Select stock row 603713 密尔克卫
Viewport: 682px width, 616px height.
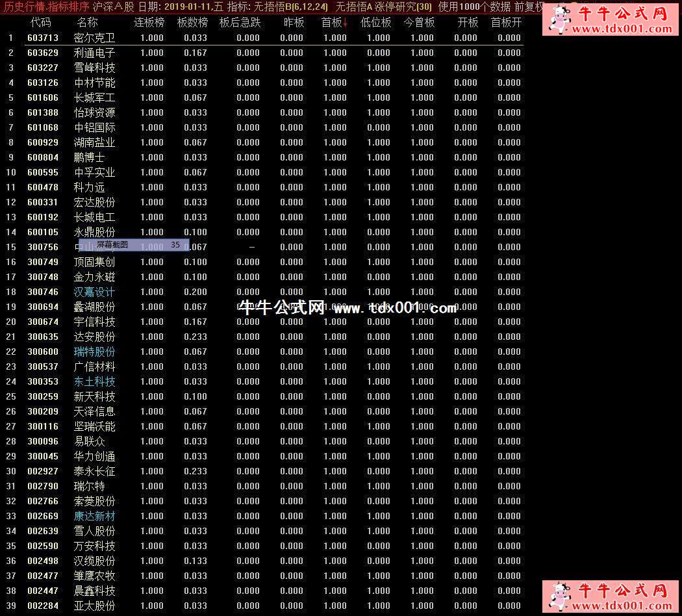(263, 38)
